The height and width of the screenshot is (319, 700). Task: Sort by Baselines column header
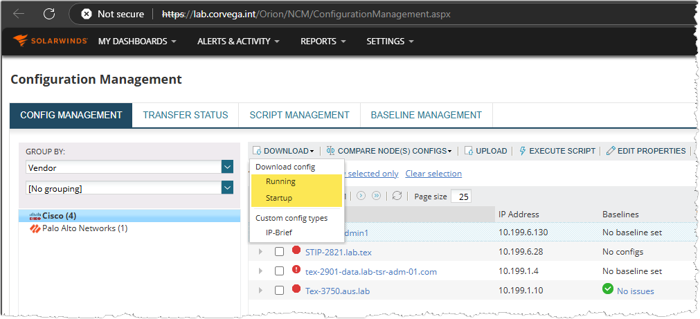[620, 214]
